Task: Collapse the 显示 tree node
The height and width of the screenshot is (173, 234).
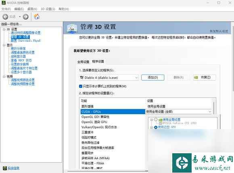Action: click(4, 45)
